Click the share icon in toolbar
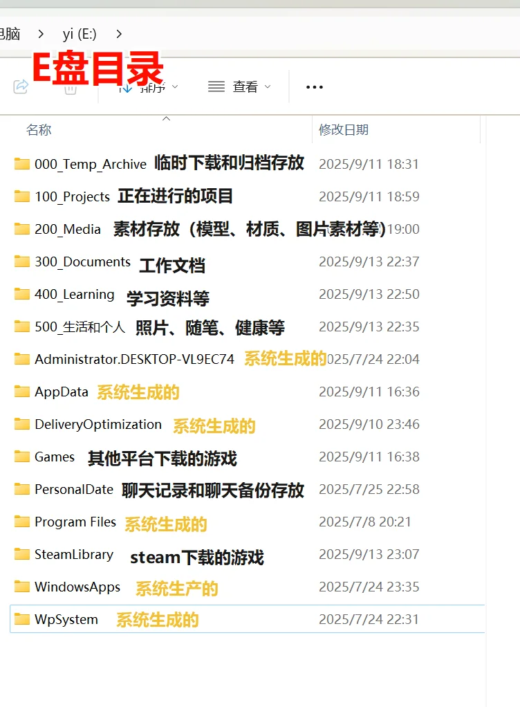 coord(21,86)
